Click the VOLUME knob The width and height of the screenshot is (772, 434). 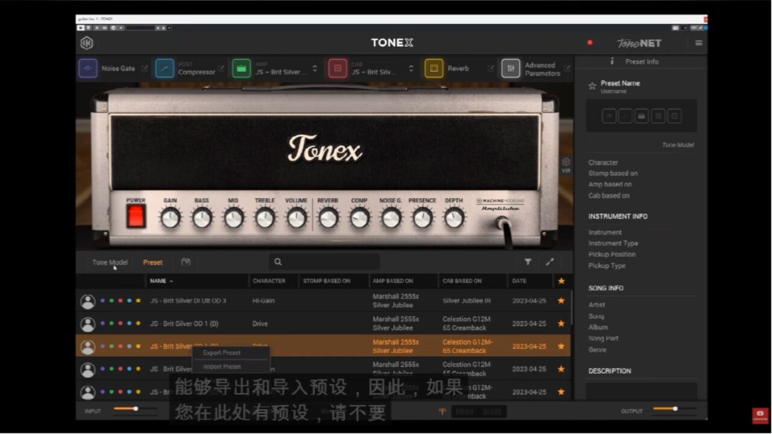[x=297, y=217]
